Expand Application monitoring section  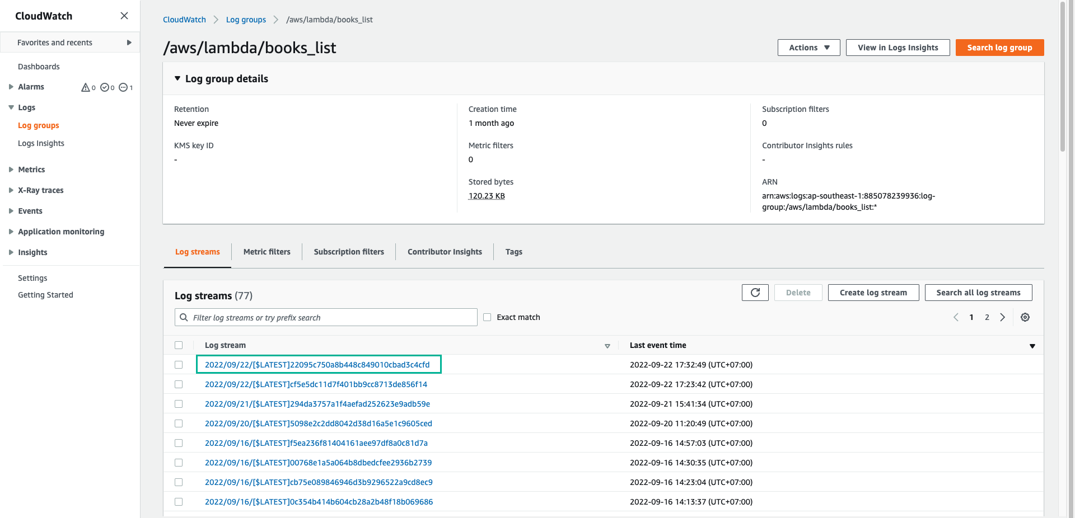[x=11, y=232]
